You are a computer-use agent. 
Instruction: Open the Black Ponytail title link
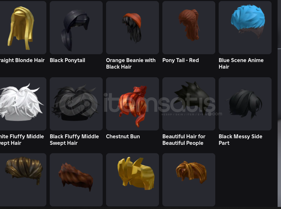[67, 60]
